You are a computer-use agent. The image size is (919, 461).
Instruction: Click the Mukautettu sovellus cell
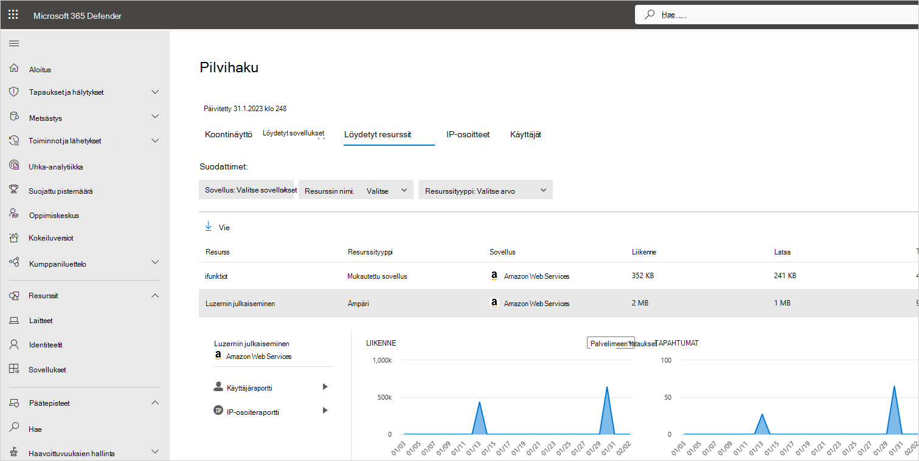coord(377,276)
